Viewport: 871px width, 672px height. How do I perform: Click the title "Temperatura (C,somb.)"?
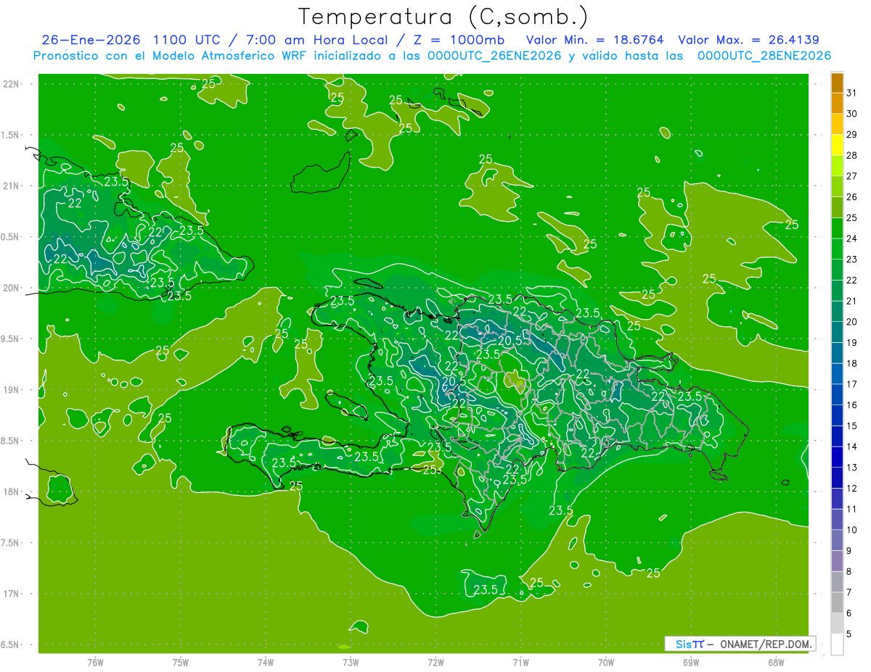pos(443,16)
